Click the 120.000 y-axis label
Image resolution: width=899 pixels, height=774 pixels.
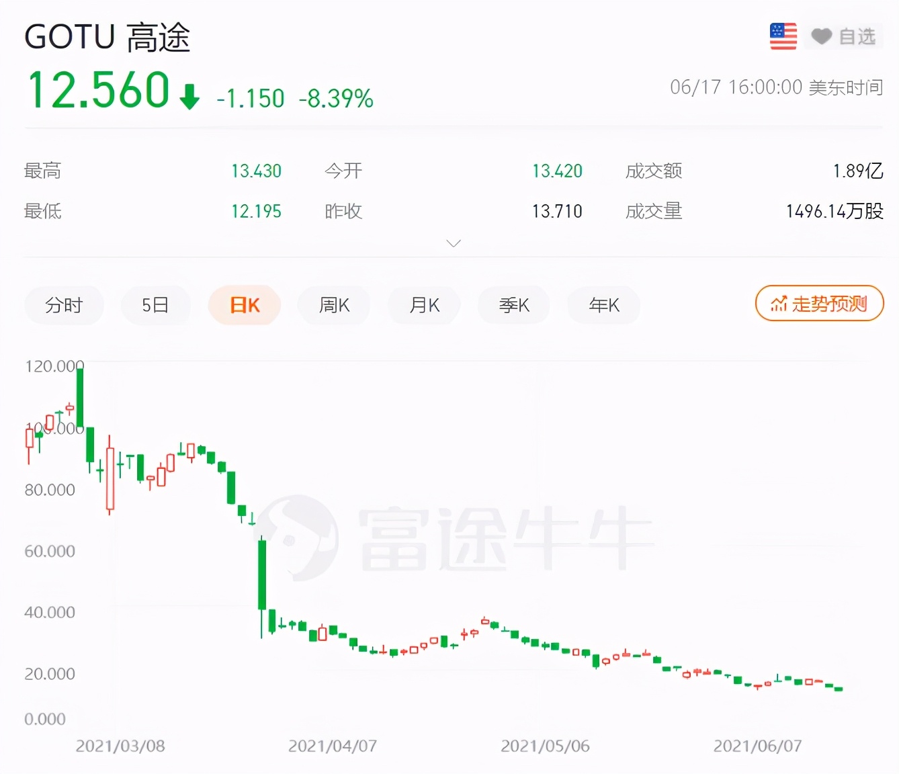(54, 366)
